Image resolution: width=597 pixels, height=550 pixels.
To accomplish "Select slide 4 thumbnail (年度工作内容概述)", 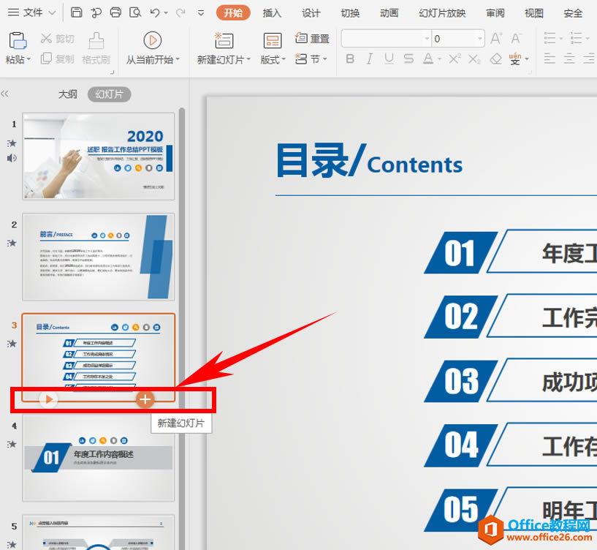I will pos(98,458).
